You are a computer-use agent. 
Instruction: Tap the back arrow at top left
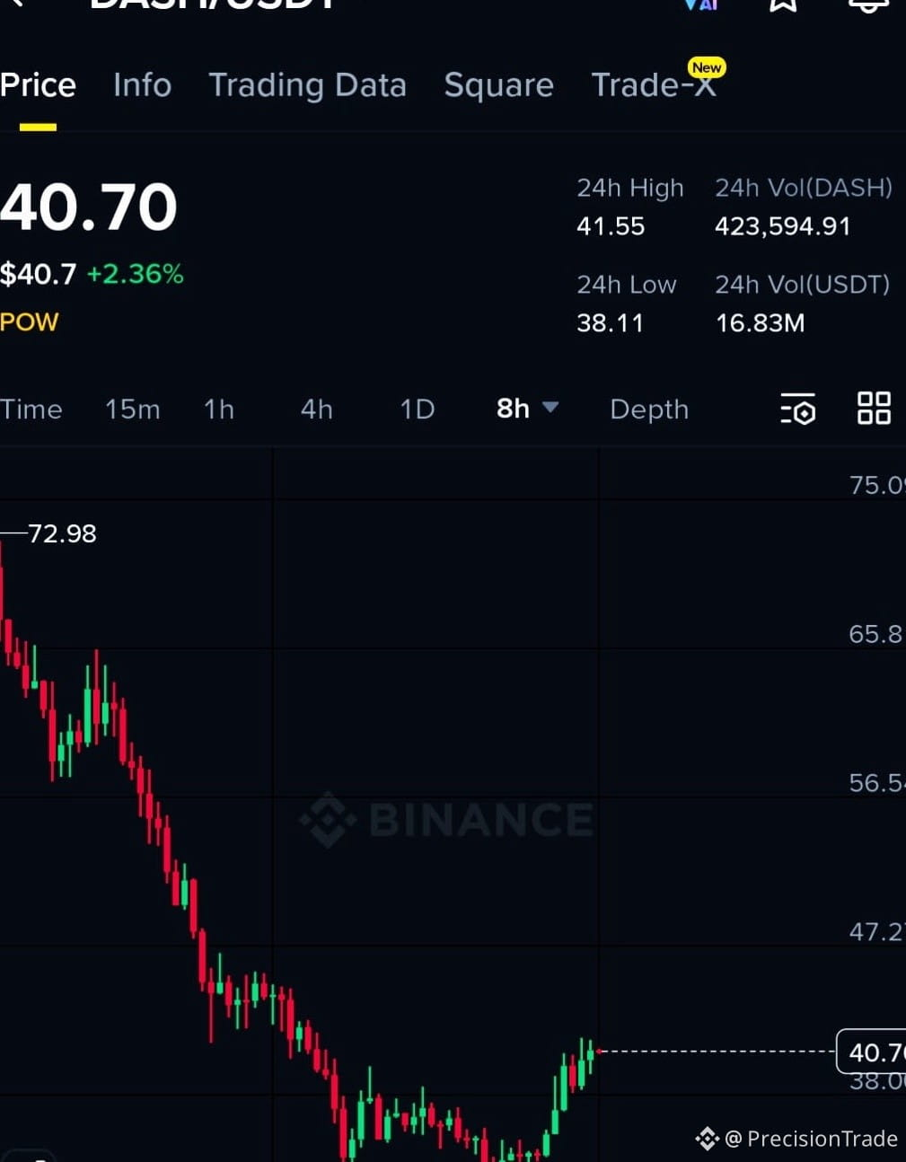click(15, 4)
